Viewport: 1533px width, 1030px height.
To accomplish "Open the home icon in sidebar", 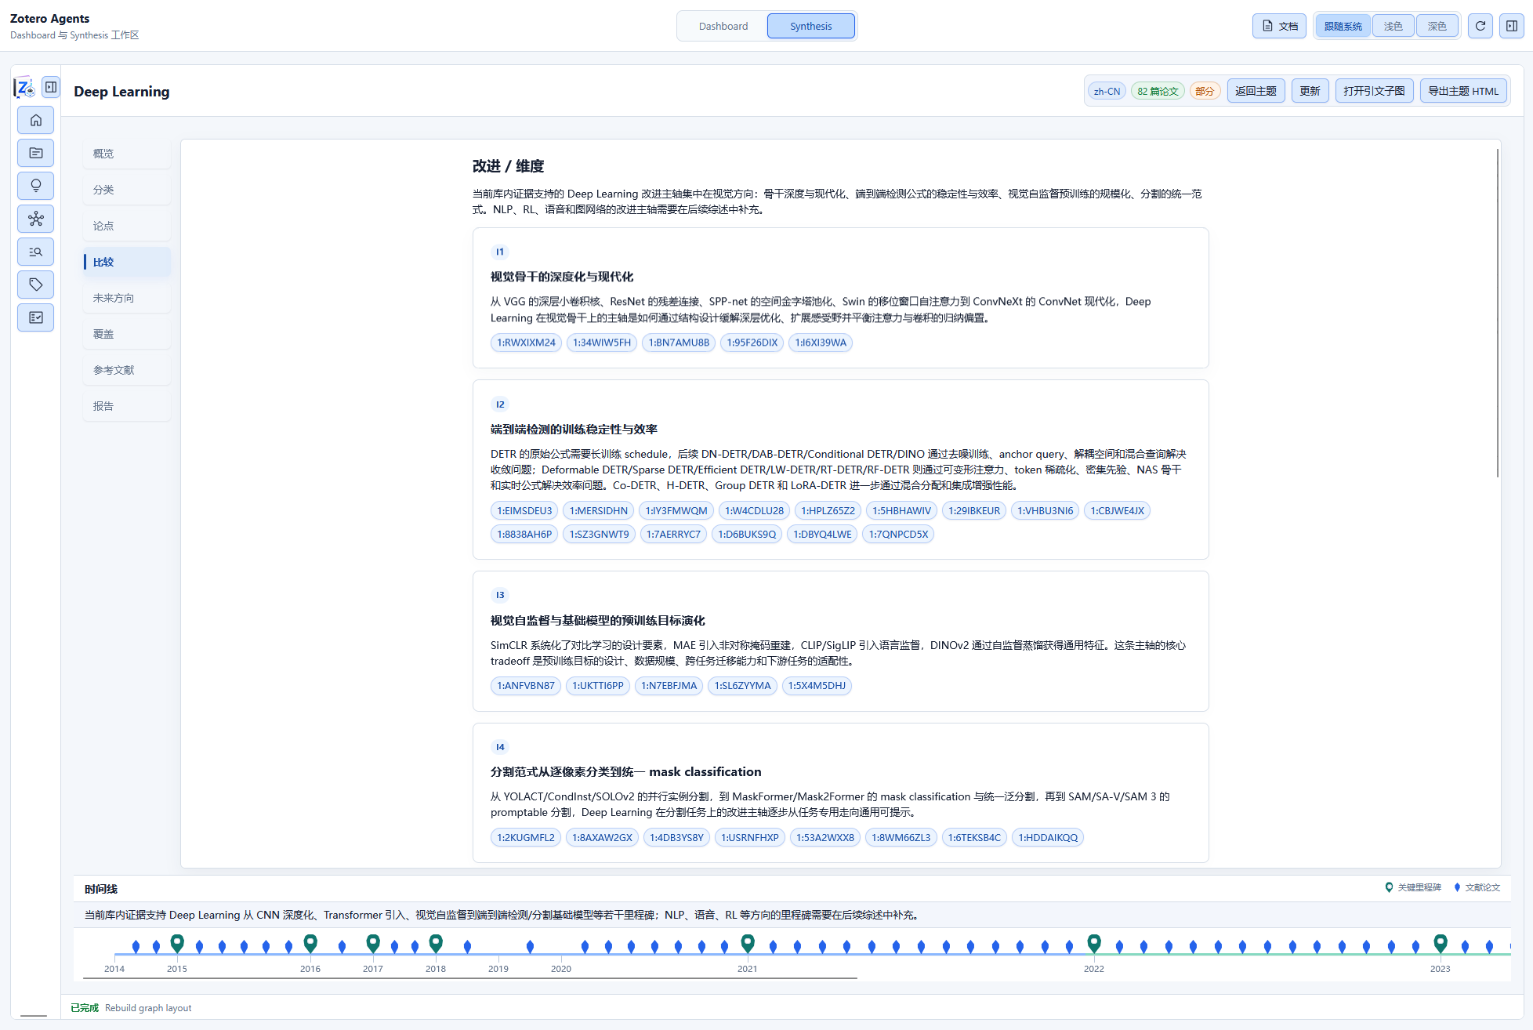I will (x=36, y=120).
